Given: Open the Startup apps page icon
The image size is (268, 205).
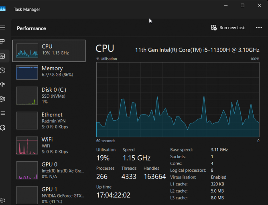Looking at the screenshot, I should (2, 84).
